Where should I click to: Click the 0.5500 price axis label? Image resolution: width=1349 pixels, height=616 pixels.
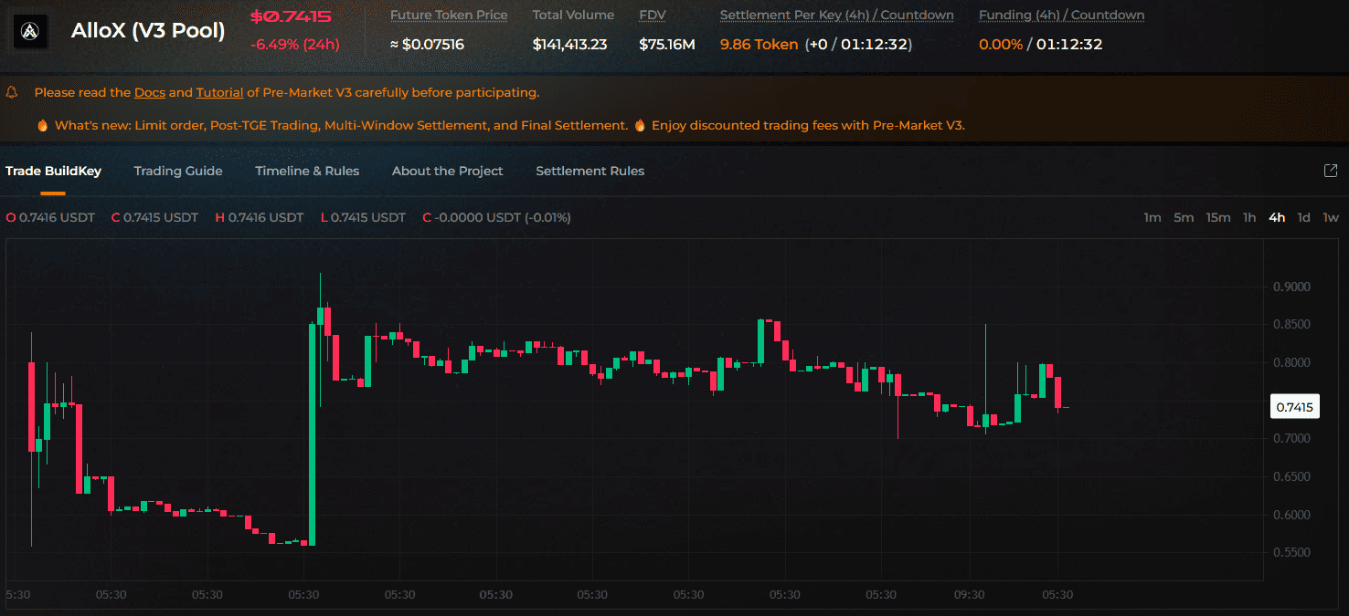point(1291,552)
